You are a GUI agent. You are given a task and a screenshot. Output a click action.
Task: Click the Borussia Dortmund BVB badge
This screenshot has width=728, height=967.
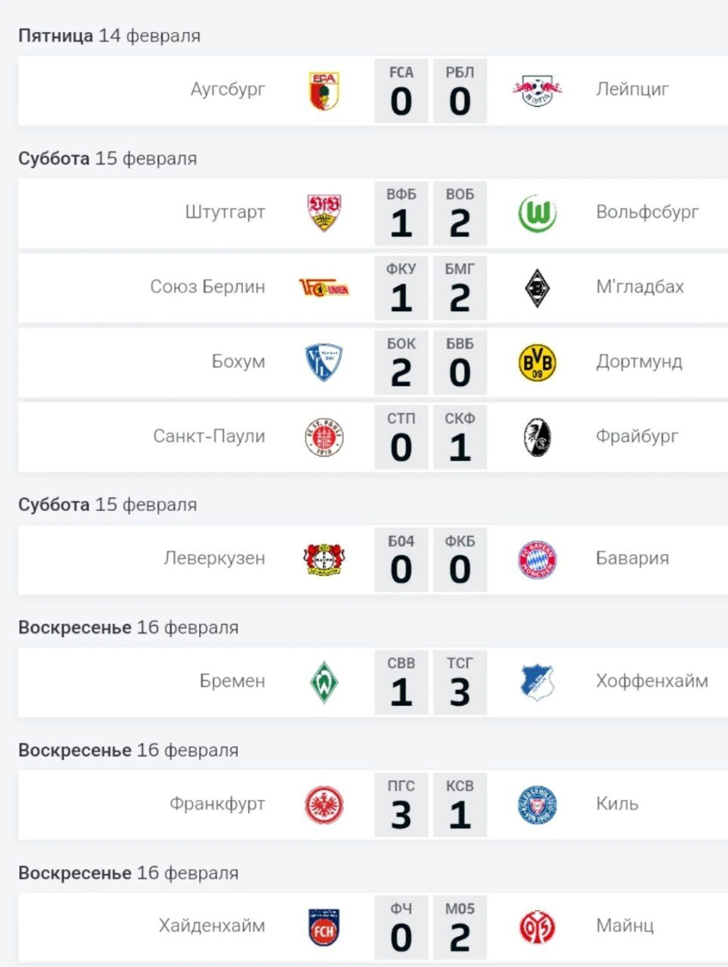click(537, 362)
